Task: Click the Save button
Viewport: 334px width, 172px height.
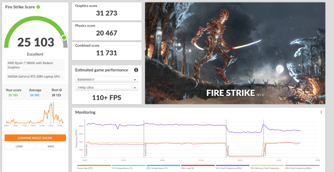Action: point(51,146)
